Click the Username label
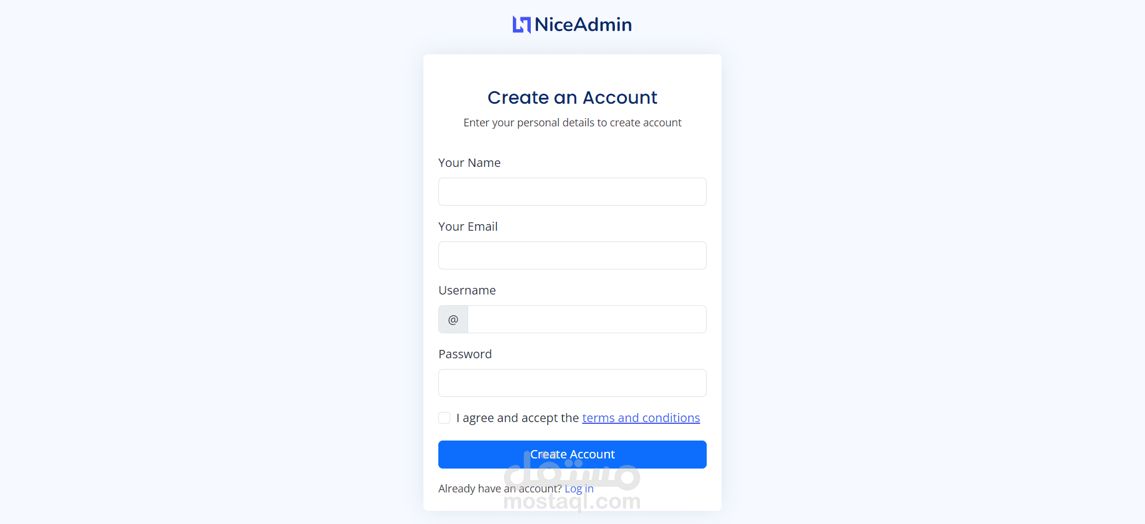The image size is (1145, 524). pyautogui.click(x=467, y=290)
